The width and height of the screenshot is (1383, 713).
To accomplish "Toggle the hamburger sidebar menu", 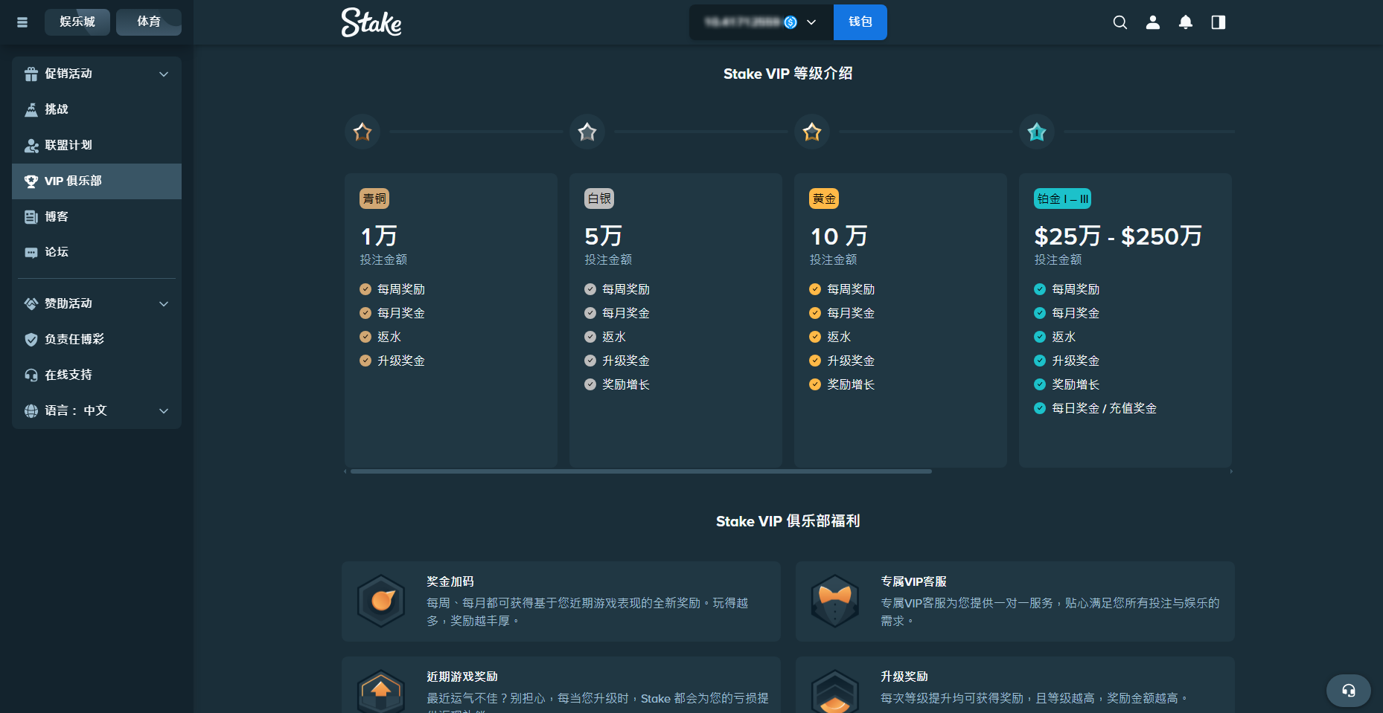I will (22, 22).
